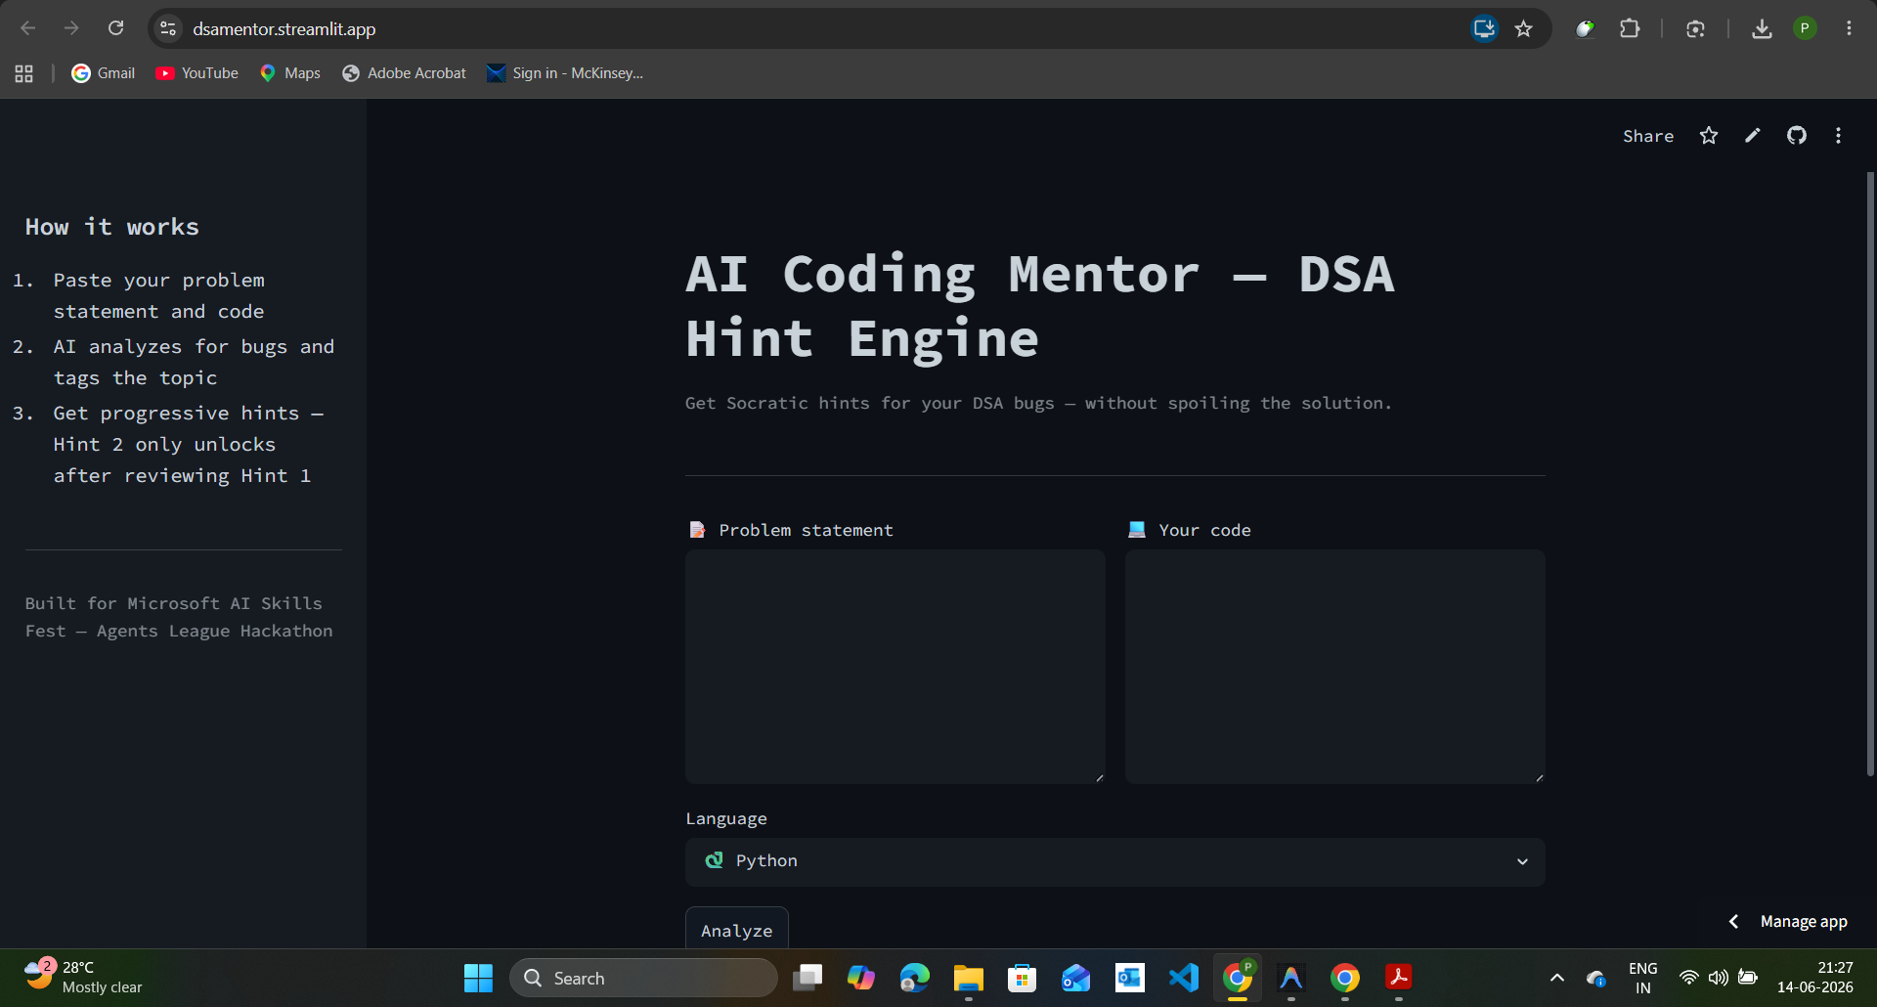Click the Streamlit Share button

(1648, 136)
